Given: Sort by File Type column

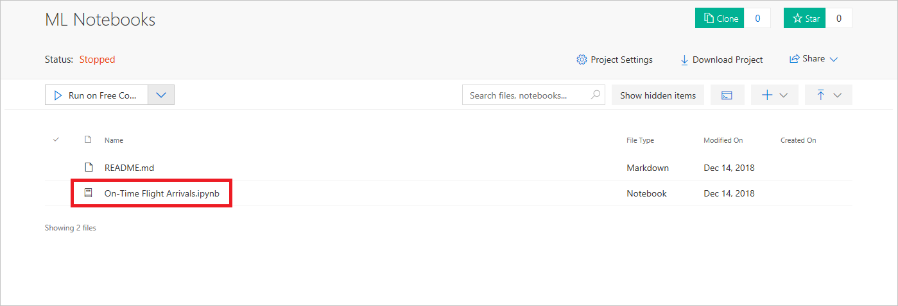Looking at the screenshot, I should coord(640,140).
